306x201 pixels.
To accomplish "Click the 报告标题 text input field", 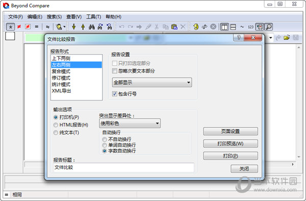I will tap(123, 167).
